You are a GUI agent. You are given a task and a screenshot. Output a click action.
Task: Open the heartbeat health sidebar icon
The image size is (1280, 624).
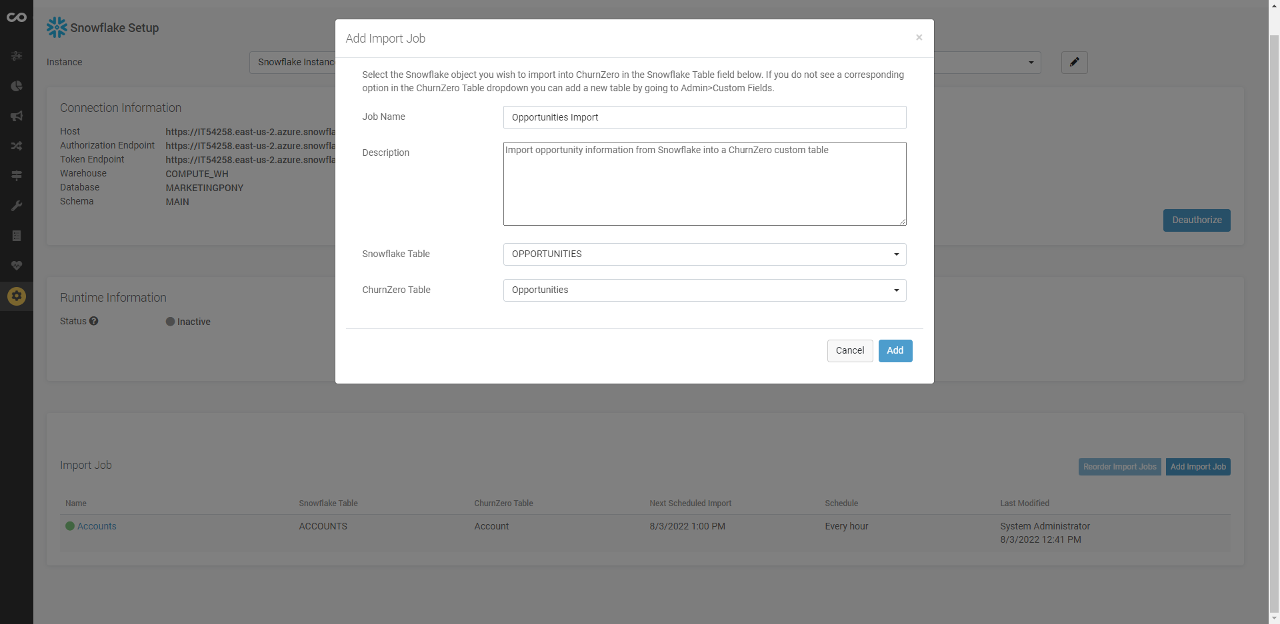point(17,266)
